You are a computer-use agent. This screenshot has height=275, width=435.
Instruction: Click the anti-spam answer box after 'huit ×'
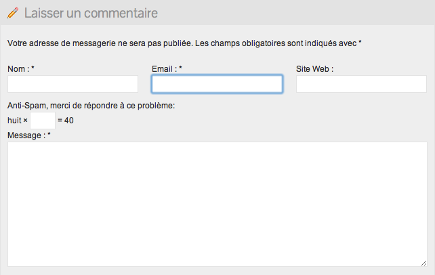coord(43,121)
